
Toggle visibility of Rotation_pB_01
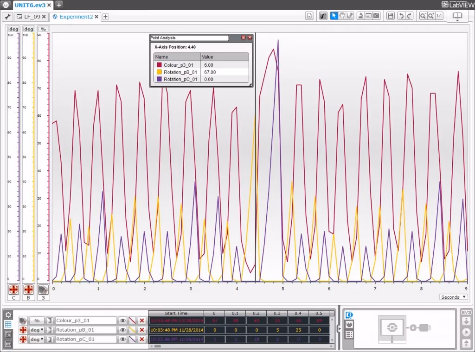click(x=123, y=330)
